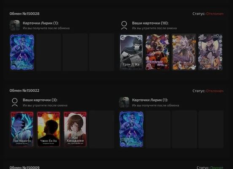Image resolution: width=233 pixels, height=169 pixels.
Task: Click the Карточки Лирик (1) heading in №150028
Action: click(x=41, y=23)
